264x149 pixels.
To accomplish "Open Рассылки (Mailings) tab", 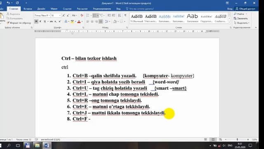I will [82, 9].
